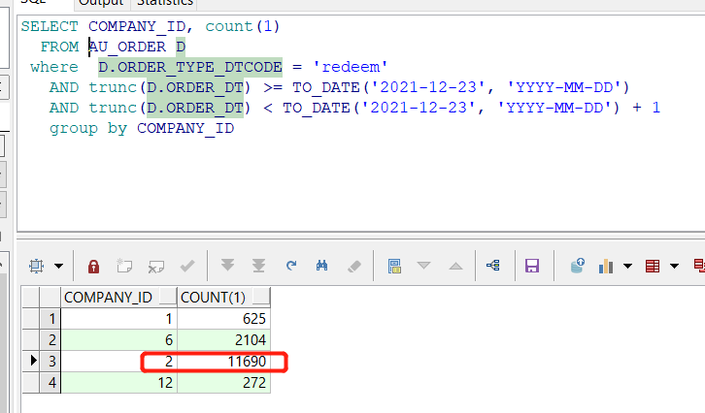Screen dimensions: 705x413
Task: Click the refresh query icon
Action: 291,266
